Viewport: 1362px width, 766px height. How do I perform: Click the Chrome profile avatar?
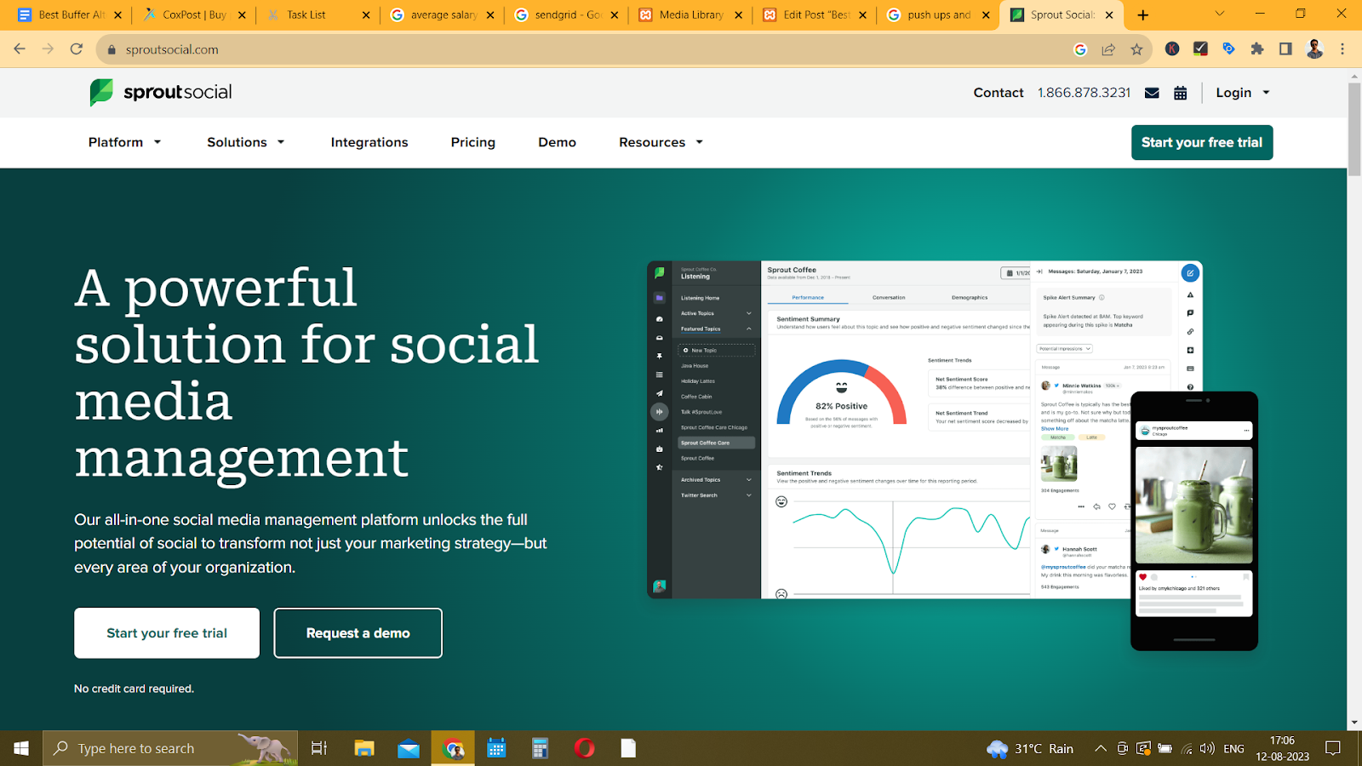click(1314, 49)
